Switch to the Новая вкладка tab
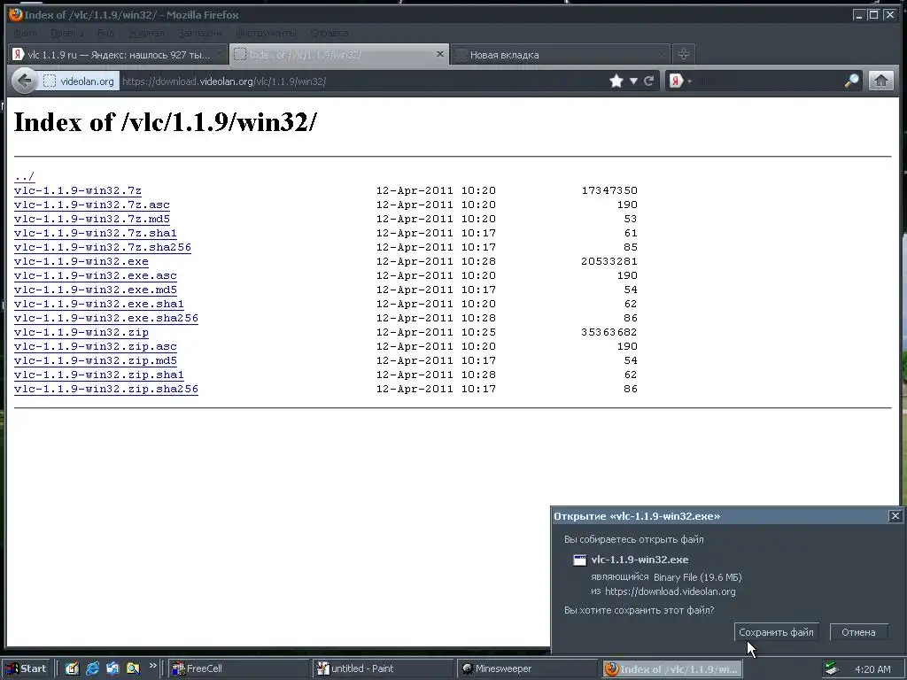This screenshot has height=680, width=907. 560,54
